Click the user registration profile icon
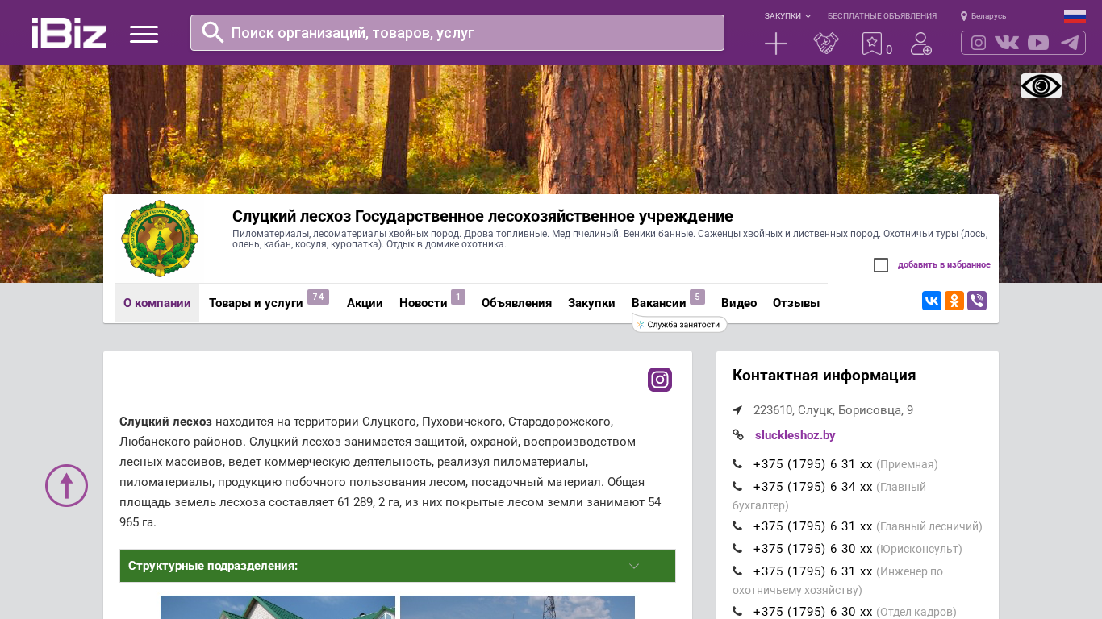This screenshot has width=1102, height=619. coord(920,44)
